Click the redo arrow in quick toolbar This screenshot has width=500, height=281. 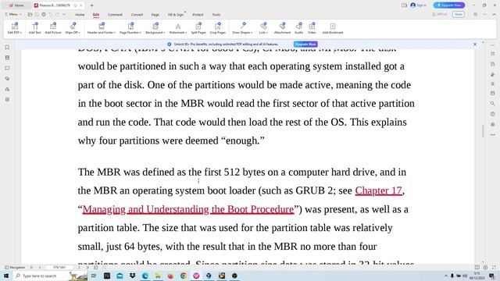(57, 14)
